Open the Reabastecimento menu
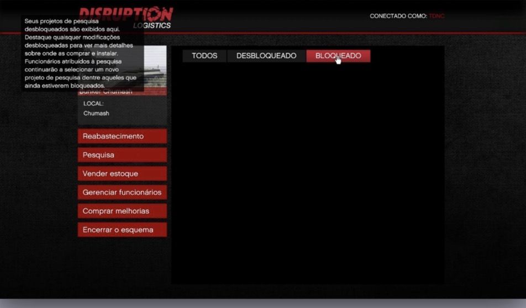 coord(122,136)
